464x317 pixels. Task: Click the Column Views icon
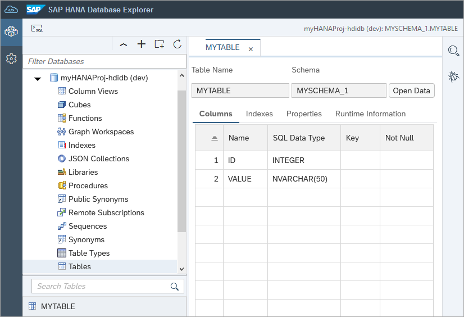(x=62, y=91)
